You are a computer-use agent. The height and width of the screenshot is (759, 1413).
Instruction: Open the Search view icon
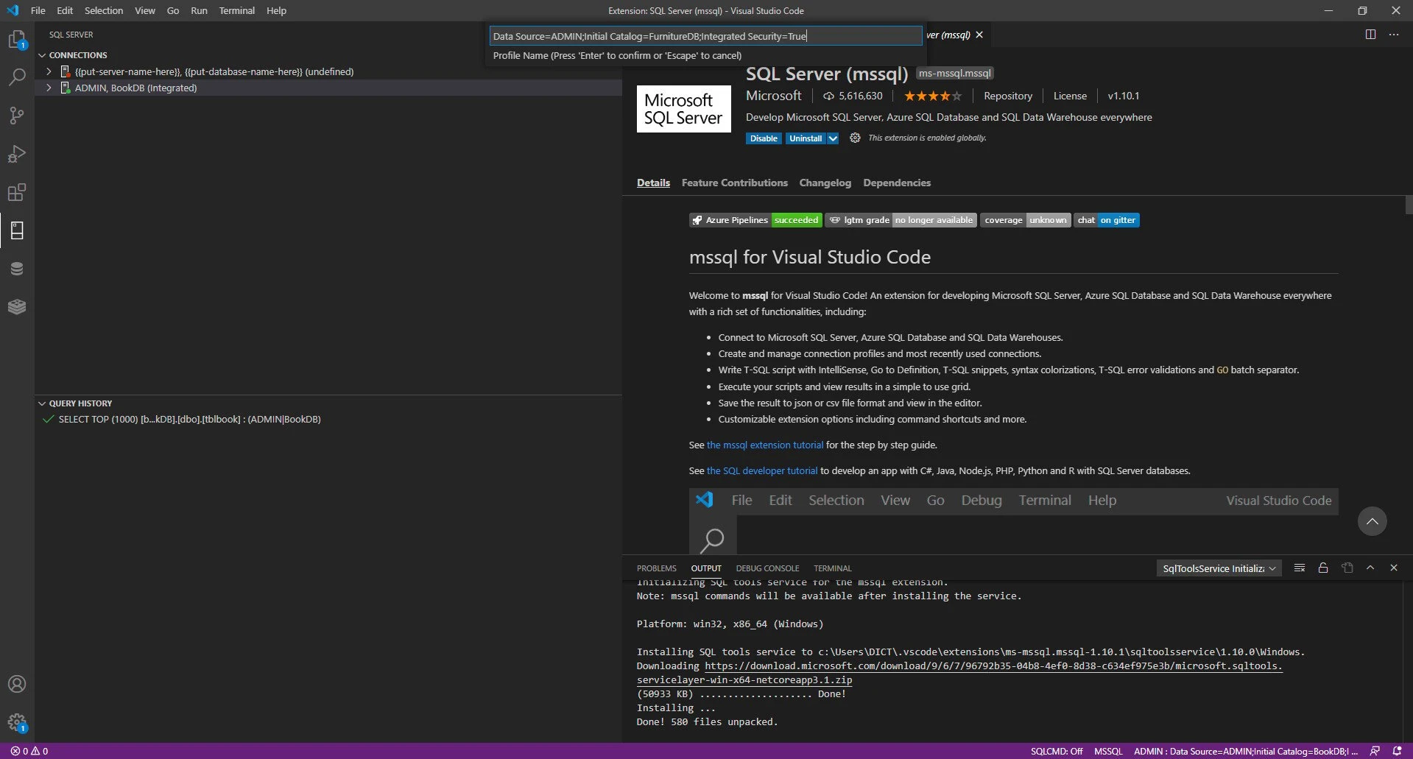tap(16, 77)
